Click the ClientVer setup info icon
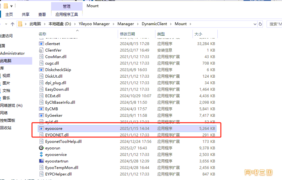This screenshot has width=282, height=180. tap(41, 50)
